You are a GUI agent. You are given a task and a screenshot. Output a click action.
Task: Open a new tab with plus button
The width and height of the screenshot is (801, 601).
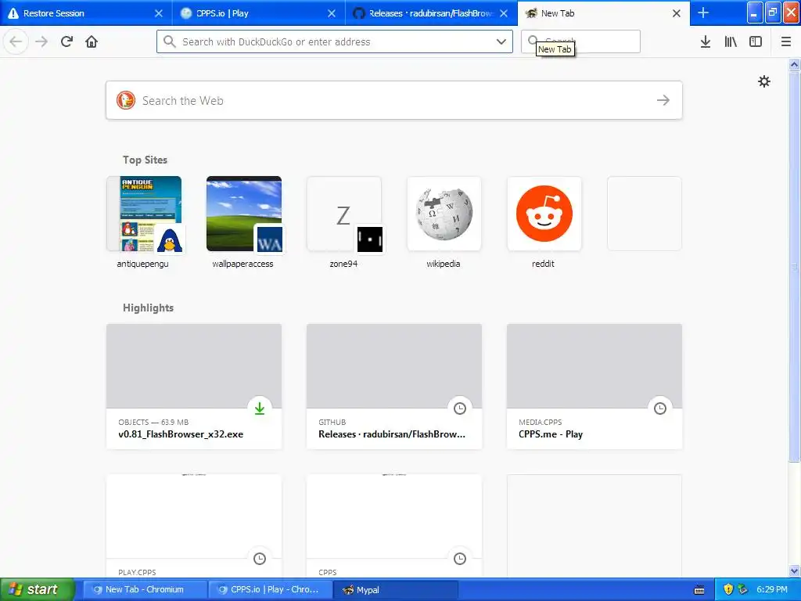point(703,13)
